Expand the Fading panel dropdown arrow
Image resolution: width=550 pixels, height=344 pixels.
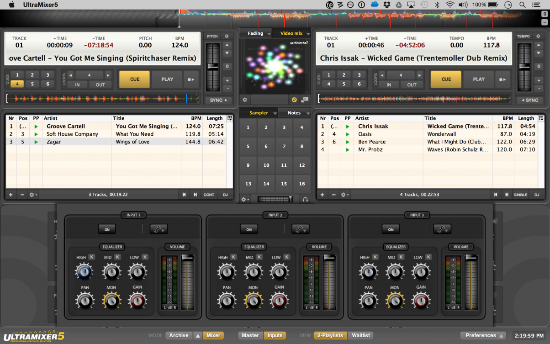(269, 34)
